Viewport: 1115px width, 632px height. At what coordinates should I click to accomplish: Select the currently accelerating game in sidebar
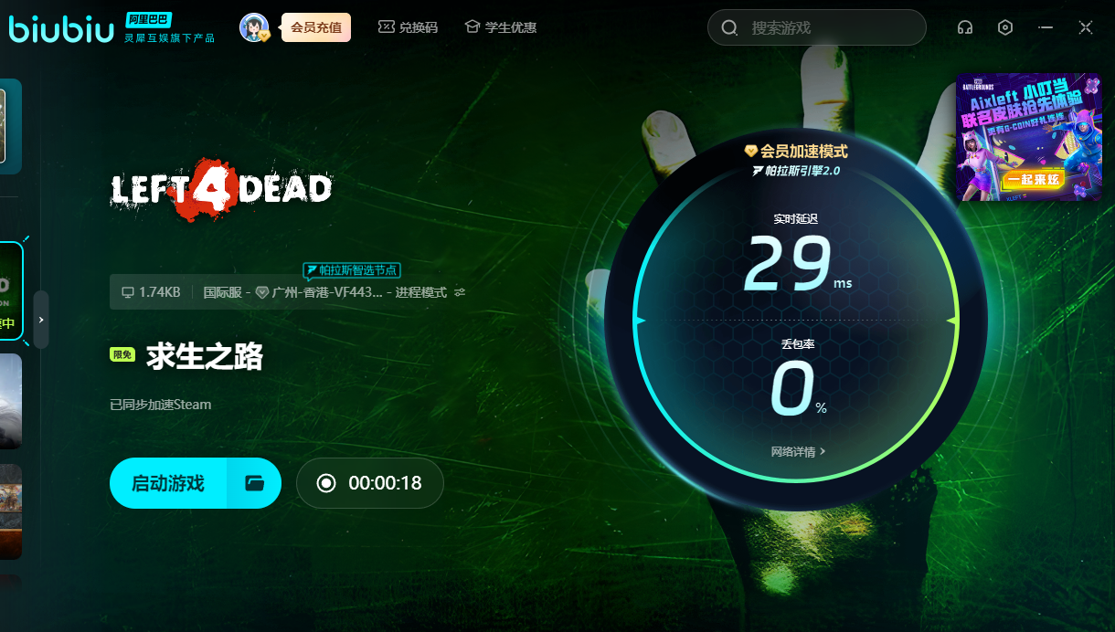[x=11, y=293]
